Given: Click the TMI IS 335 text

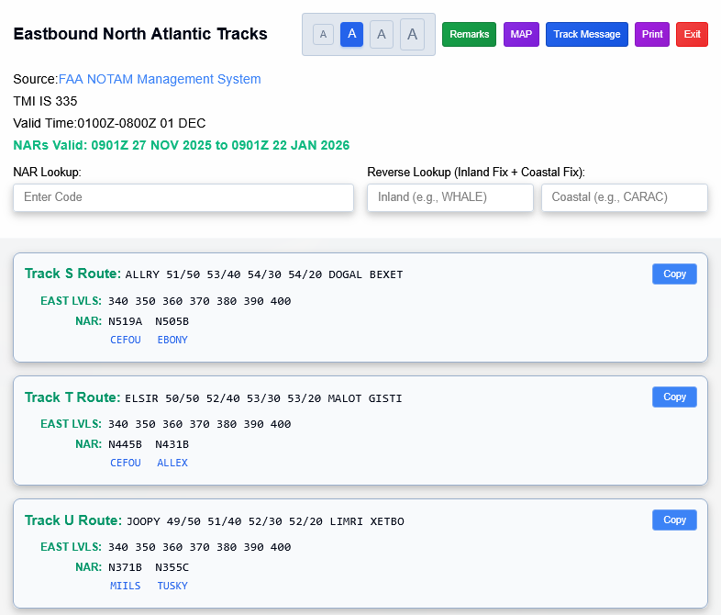Looking at the screenshot, I should [x=45, y=101].
